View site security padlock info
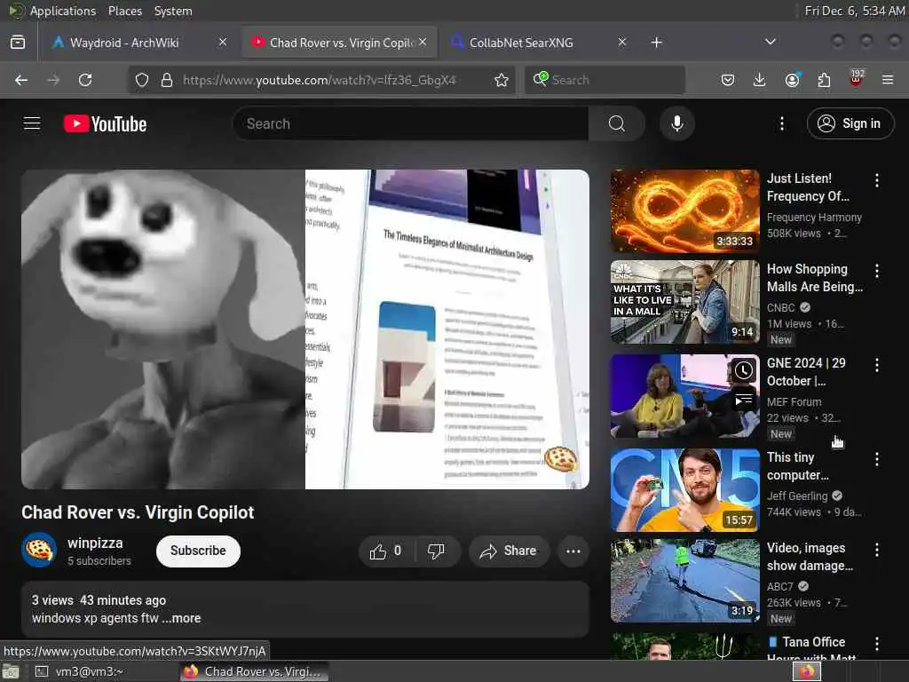 [166, 80]
